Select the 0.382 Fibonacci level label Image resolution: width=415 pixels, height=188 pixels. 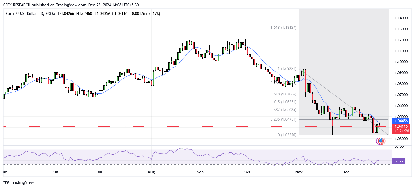point(283,110)
